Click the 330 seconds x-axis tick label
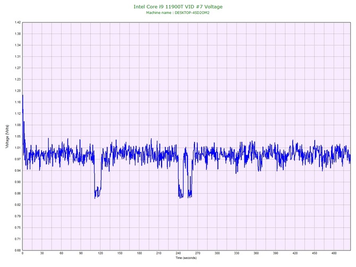 pyautogui.click(x=236, y=253)
